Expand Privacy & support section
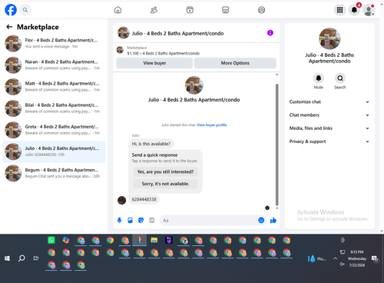Image resolution: width=384 pixels, height=283 pixels. pyautogui.click(x=329, y=141)
